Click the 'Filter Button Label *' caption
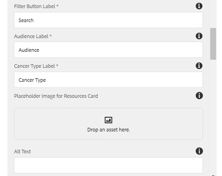The image size is (222, 176). coord(36,6)
